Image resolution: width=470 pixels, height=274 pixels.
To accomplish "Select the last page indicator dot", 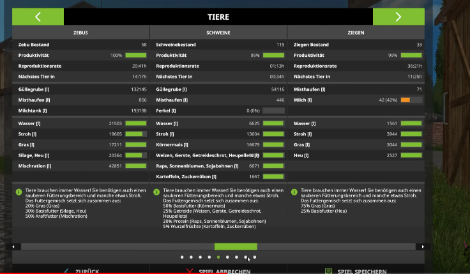I will click(255, 257).
